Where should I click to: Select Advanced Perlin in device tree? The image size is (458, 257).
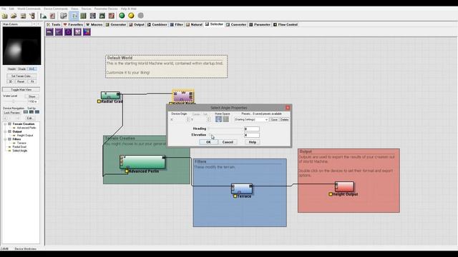(26, 128)
